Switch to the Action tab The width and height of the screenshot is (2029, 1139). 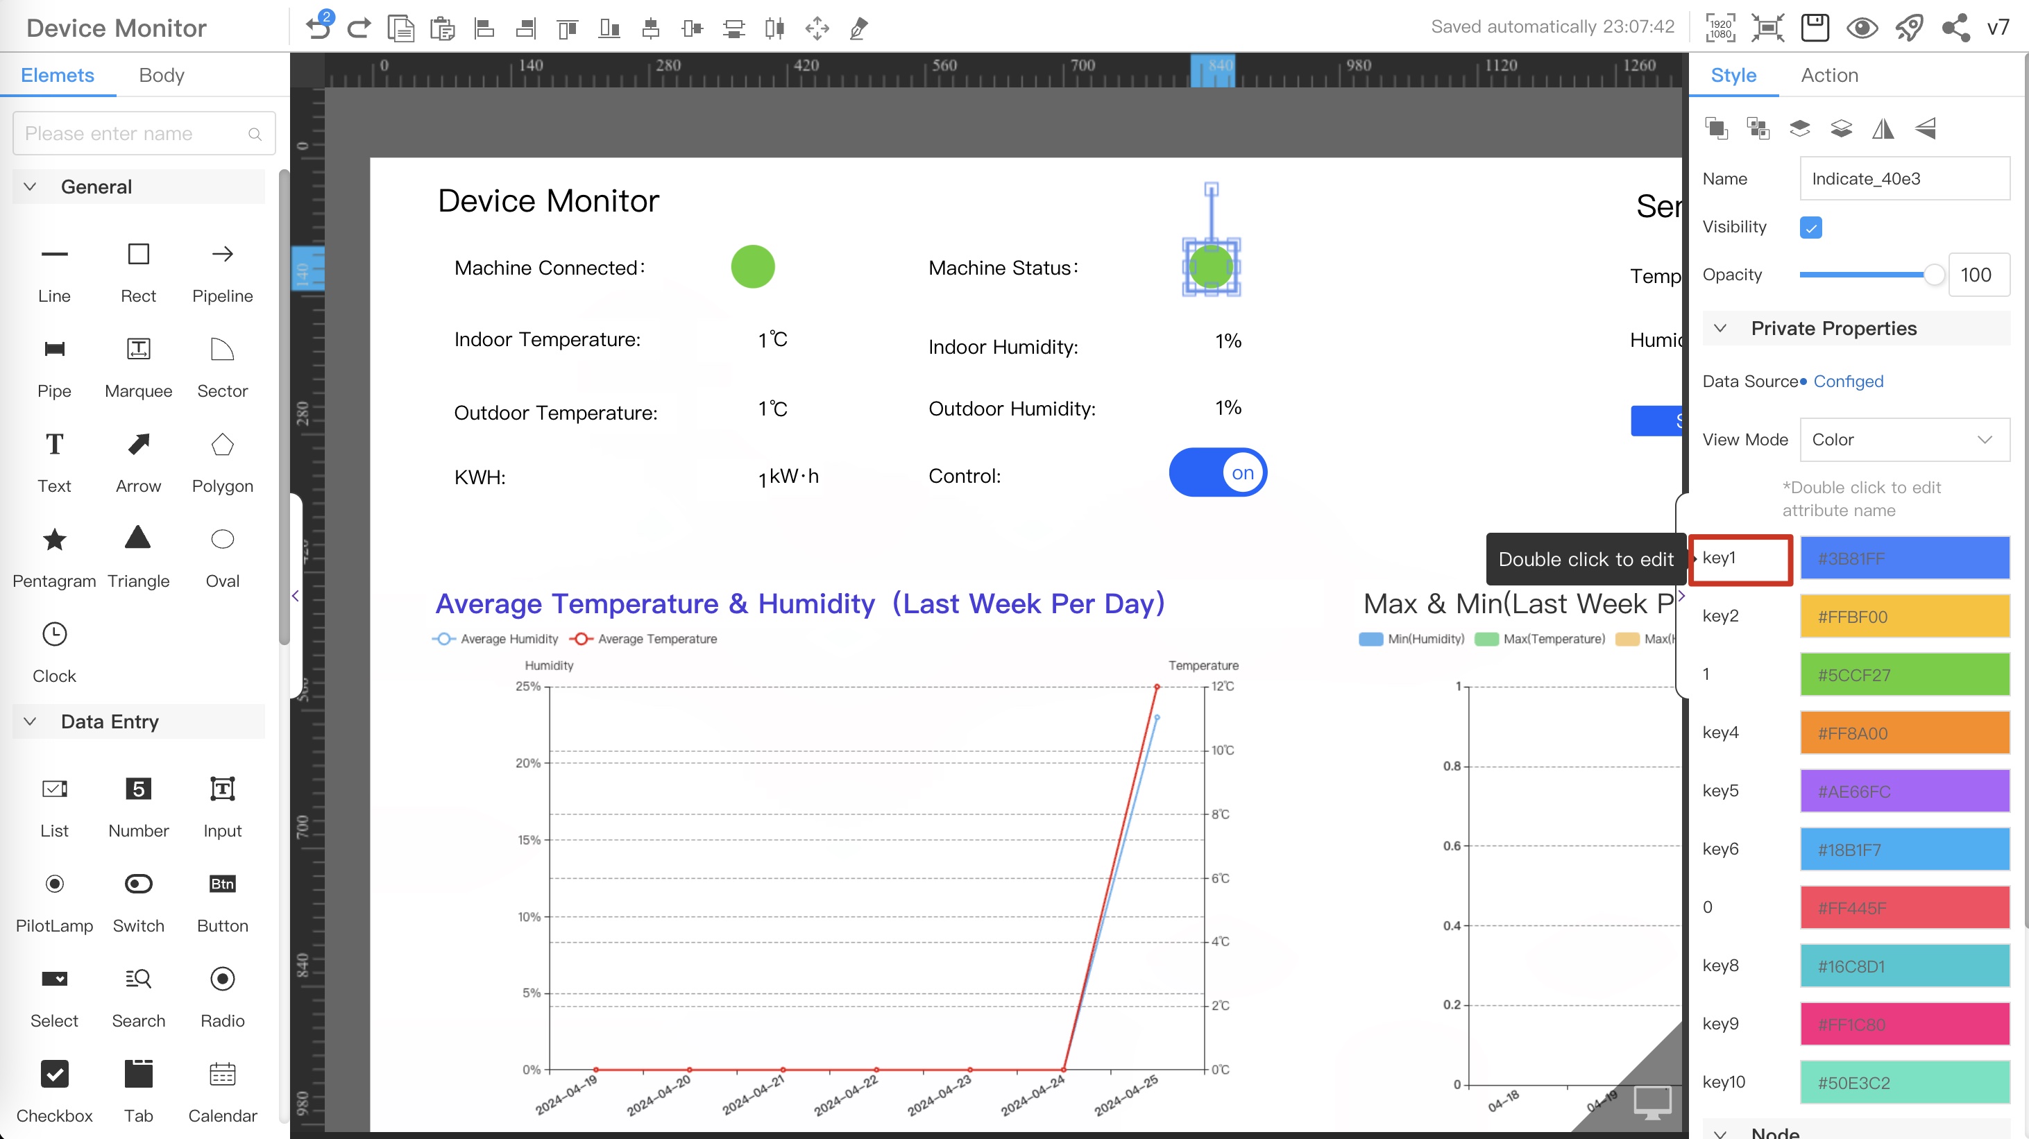tap(1830, 75)
